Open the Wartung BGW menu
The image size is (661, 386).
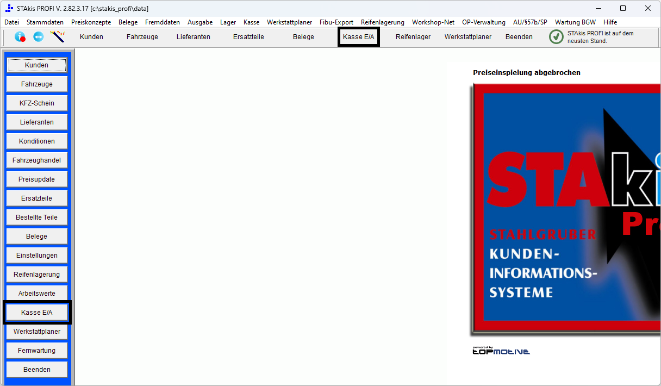[x=575, y=22]
